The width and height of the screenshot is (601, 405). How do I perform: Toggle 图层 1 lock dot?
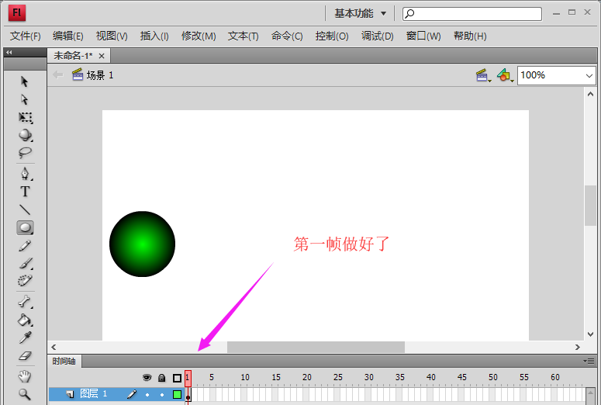[x=162, y=394]
